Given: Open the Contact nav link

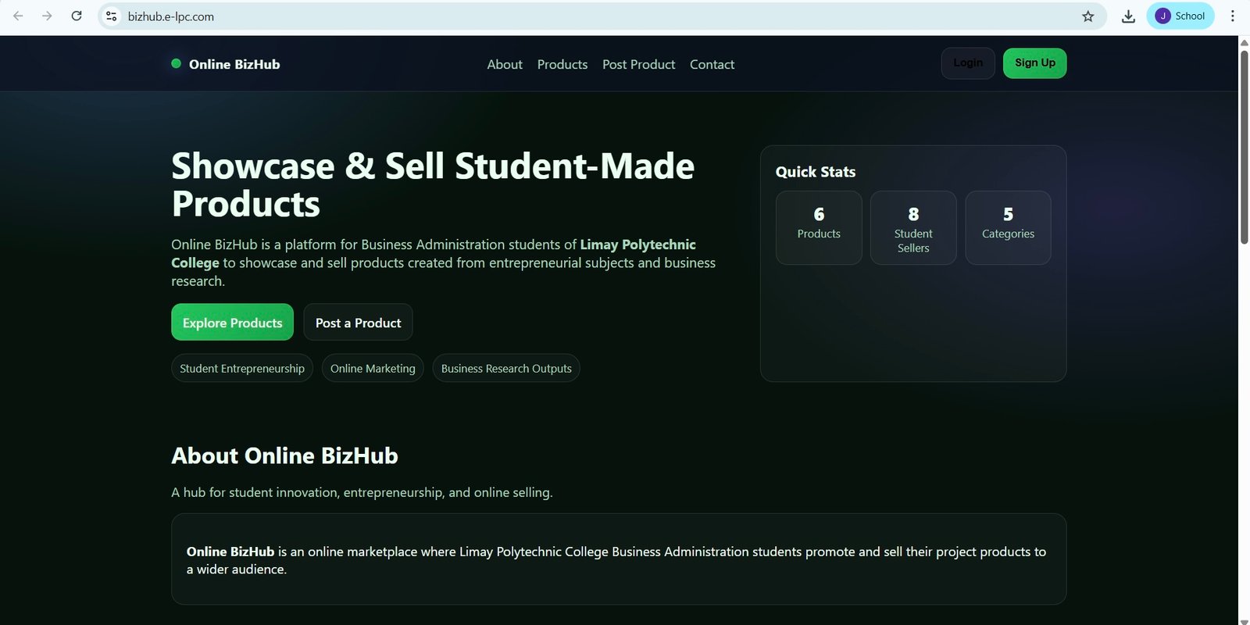Looking at the screenshot, I should tap(712, 64).
